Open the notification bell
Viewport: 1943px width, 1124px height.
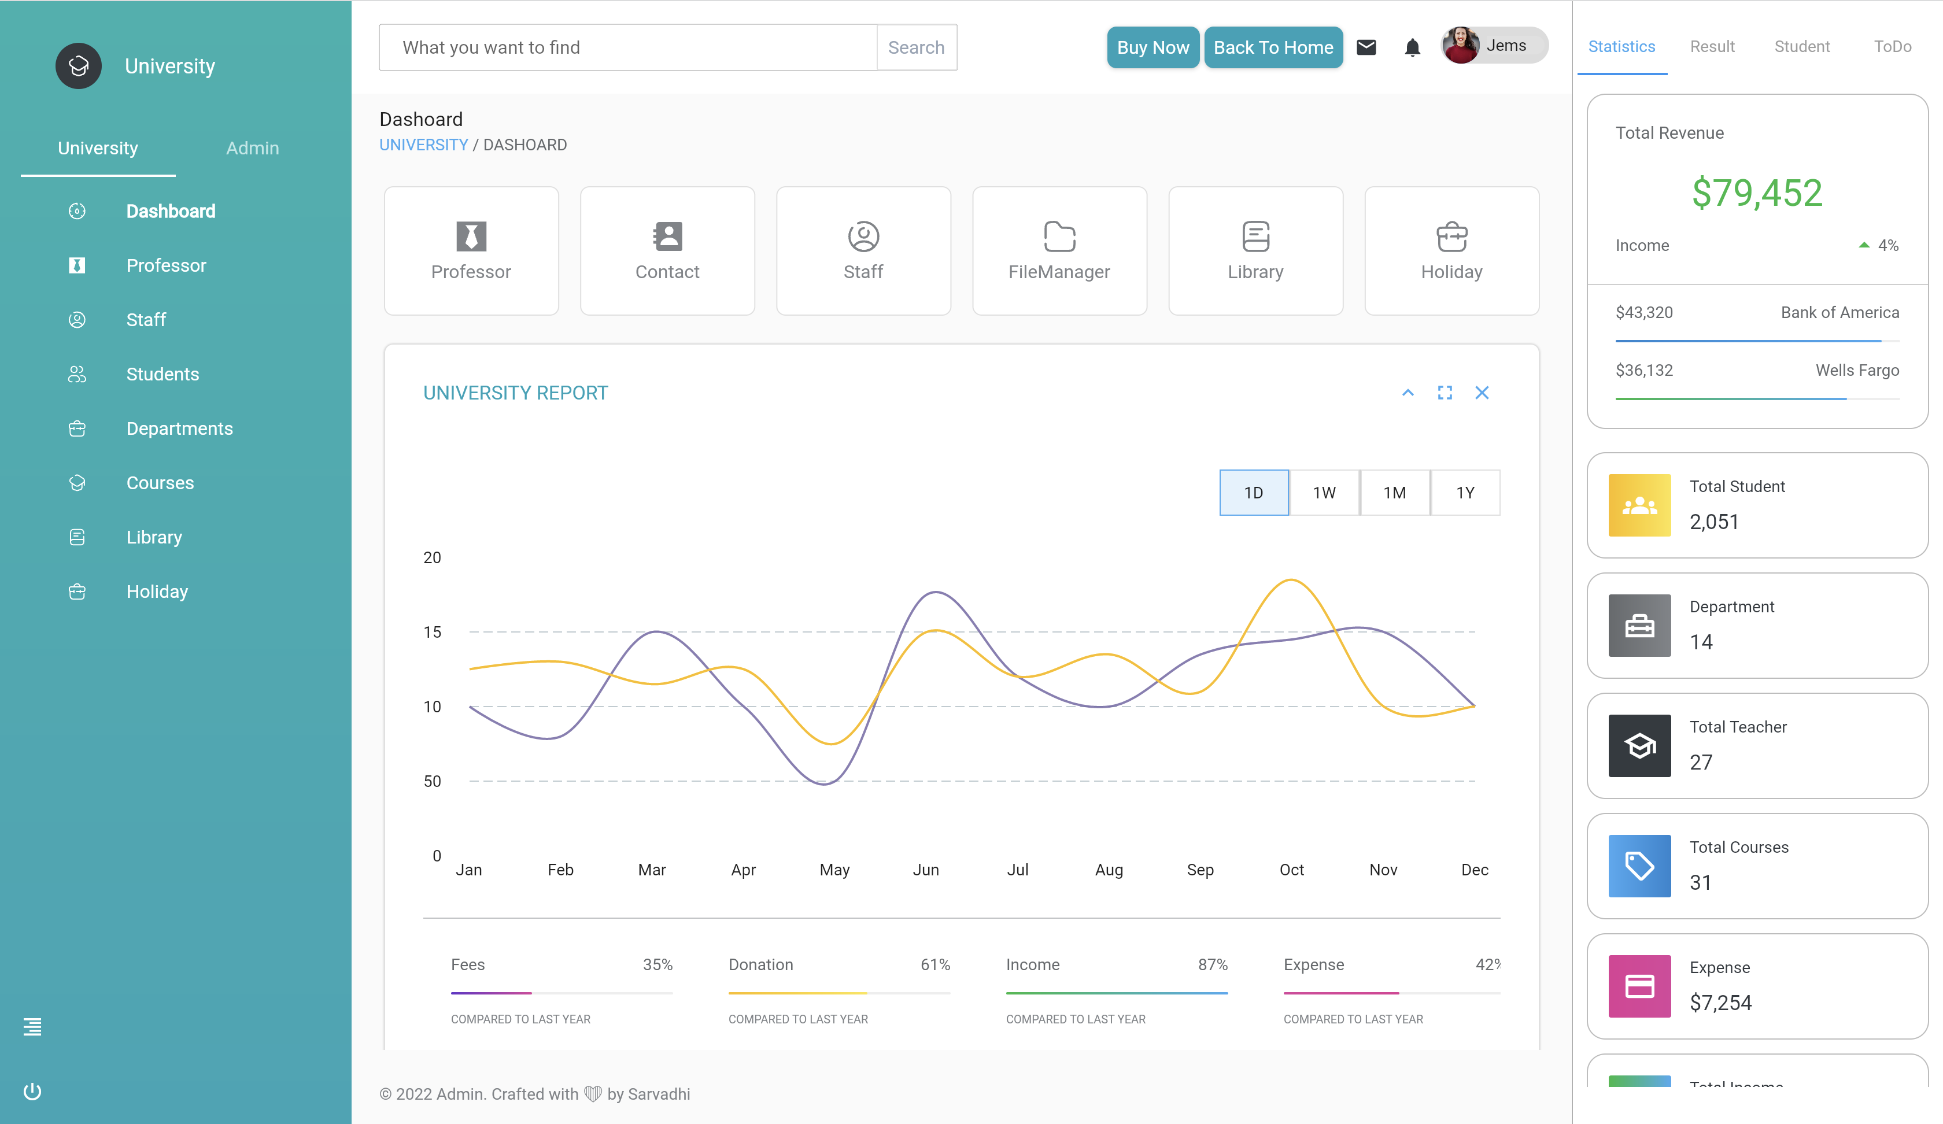point(1413,47)
